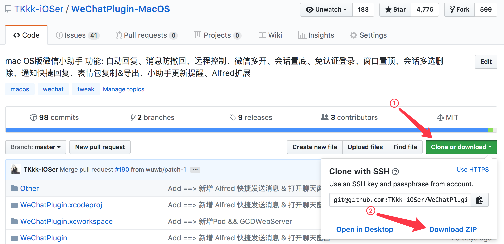The width and height of the screenshot is (504, 244).
Task: Click the WeChatPlugin.xcworkspace folder icon
Action: click(x=14, y=221)
